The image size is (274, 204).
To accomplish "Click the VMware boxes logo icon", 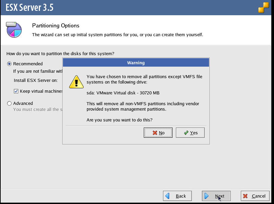I will coord(264,8).
